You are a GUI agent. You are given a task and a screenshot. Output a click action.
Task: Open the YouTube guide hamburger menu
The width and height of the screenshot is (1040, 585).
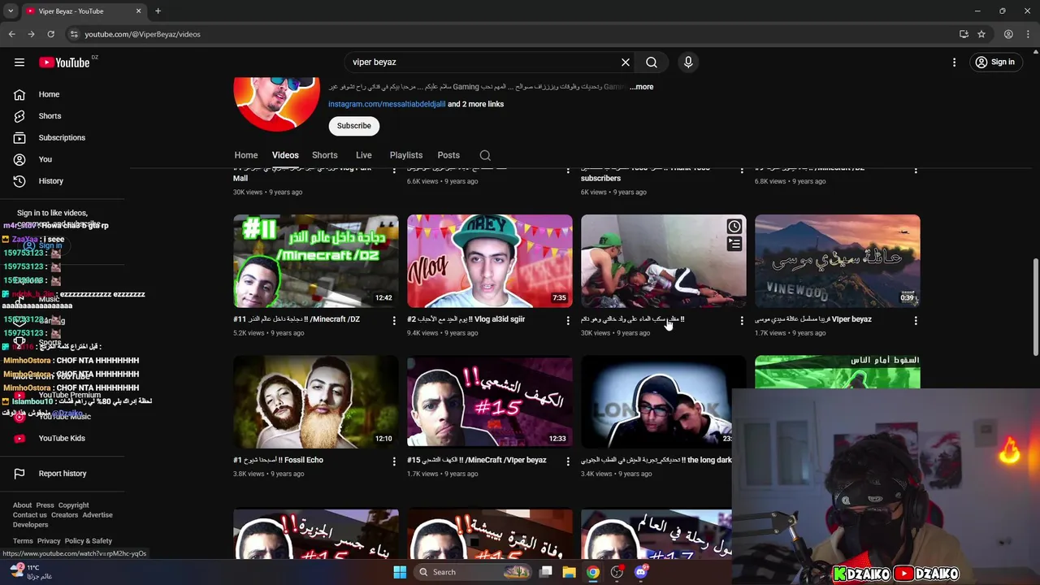[x=19, y=62]
